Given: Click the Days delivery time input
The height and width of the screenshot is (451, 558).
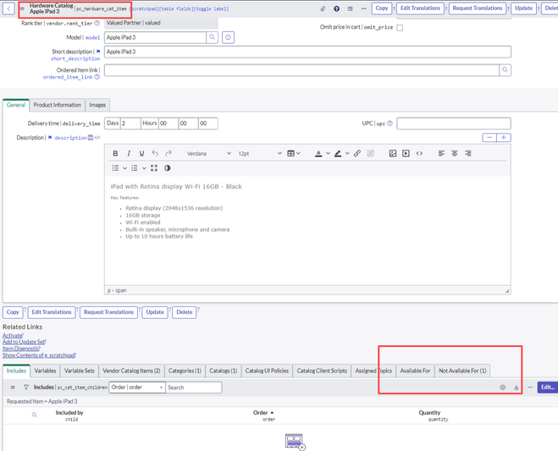Looking at the screenshot, I should click(130, 124).
